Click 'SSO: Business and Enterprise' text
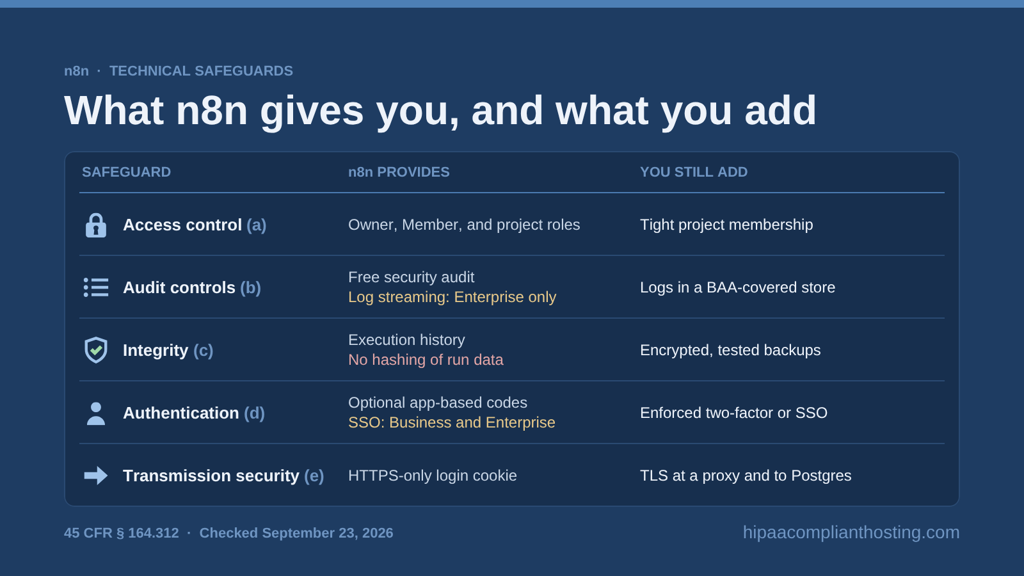Image resolution: width=1024 pixels, height=576 pixels. tap(452, 422)
